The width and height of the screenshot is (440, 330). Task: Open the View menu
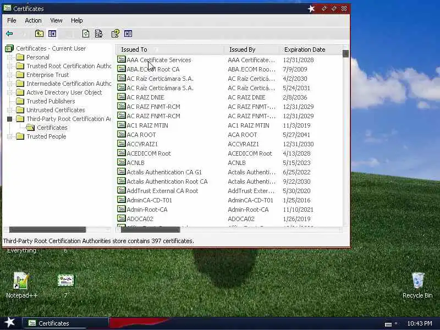[56, 20]
